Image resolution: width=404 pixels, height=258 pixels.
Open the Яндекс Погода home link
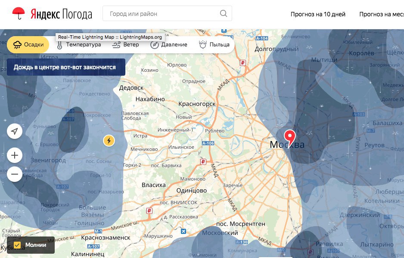click(x=61, y=14)
